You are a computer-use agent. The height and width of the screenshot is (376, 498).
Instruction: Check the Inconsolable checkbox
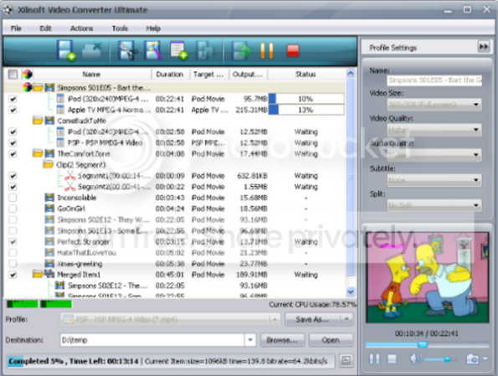[x=13, y=198]
